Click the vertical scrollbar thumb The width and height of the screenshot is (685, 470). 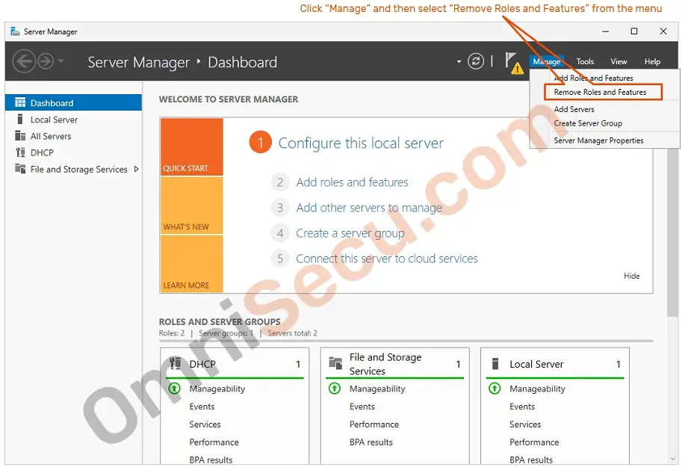click(x=673, y=232)
